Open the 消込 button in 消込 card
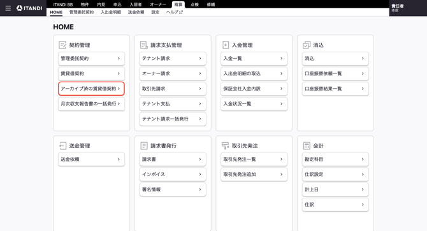Screen dimensions: 427x231 pyautogui.click(x=335, y=58)
